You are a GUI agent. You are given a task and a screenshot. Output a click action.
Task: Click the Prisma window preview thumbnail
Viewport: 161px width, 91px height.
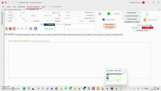[x=116, y=78]
